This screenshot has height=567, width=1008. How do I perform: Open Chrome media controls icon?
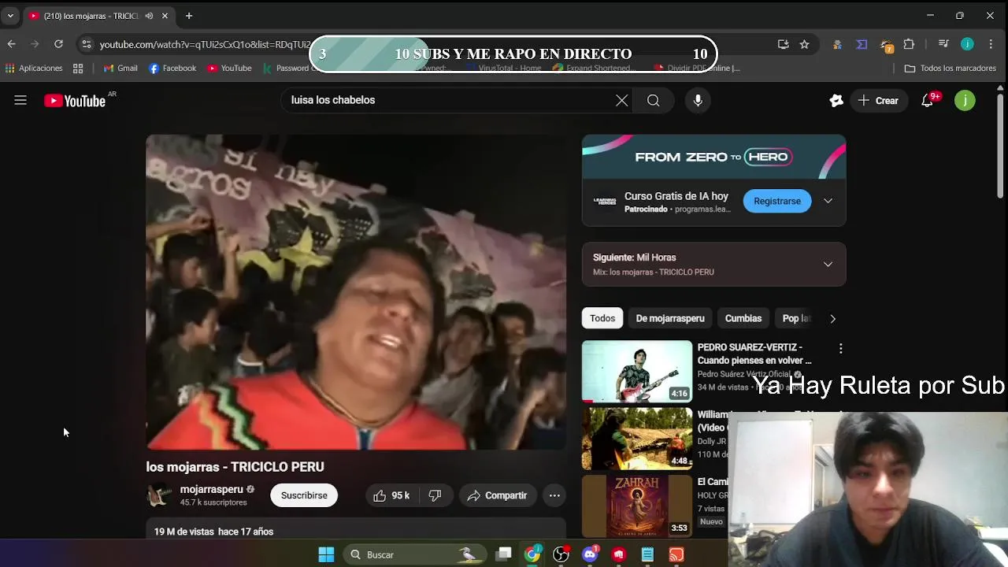(x=944, y=44)
